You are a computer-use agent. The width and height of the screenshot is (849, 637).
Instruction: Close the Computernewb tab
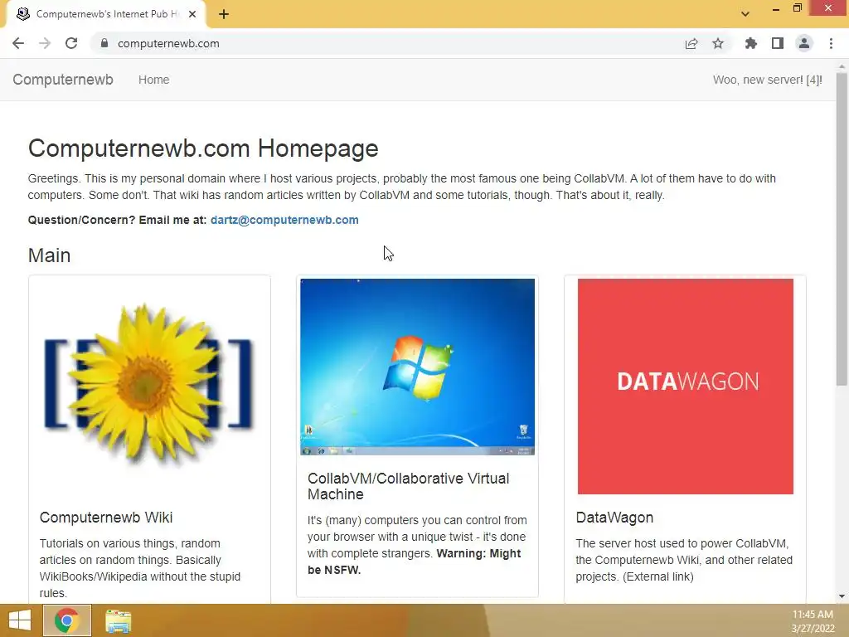coord(192,14)
